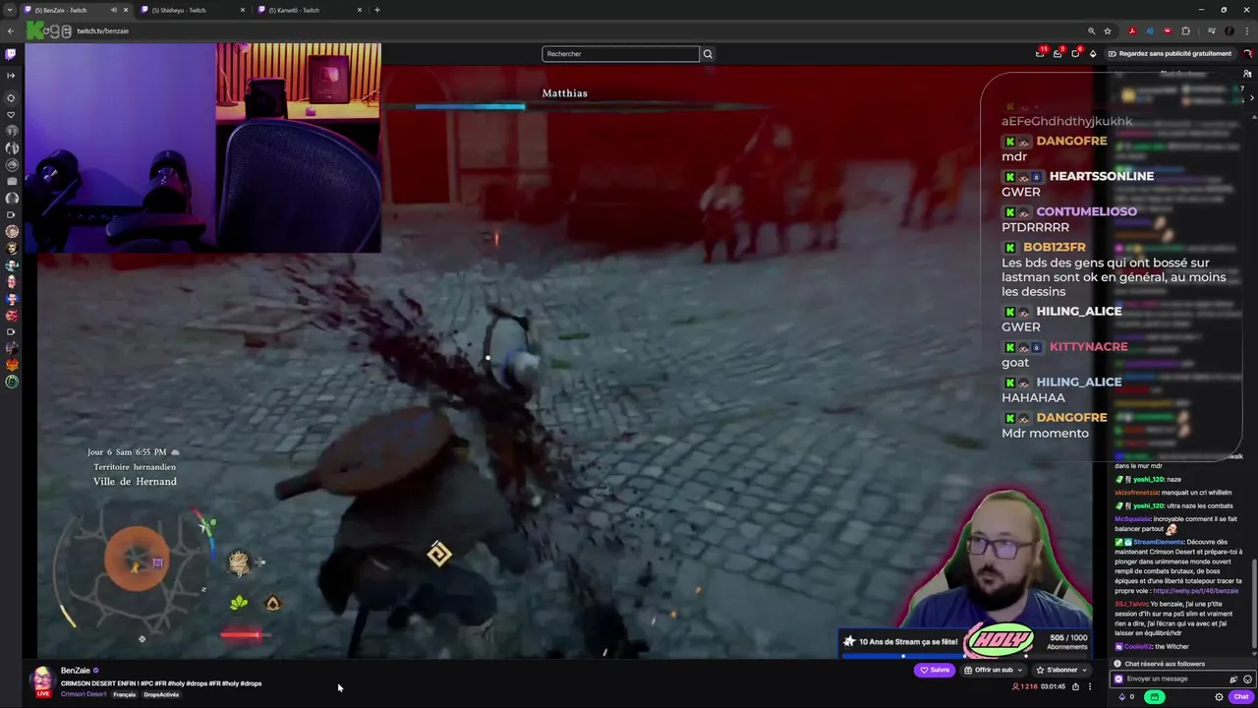Expand the left sidebar with the arrow icon

point(11,75)
